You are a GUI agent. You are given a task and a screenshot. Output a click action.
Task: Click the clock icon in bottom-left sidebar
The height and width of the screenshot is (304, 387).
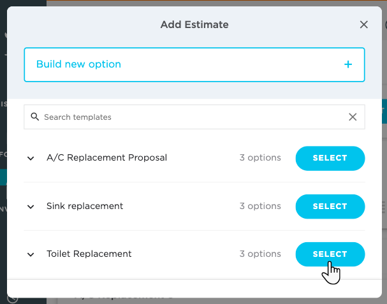coord(13,300)
